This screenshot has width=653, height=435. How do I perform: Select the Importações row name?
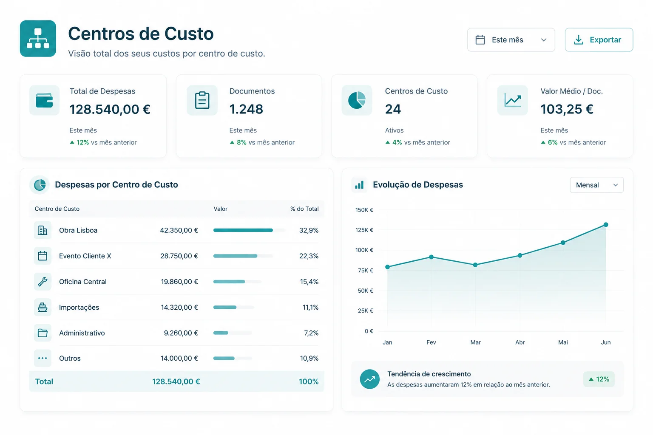pos(79,308)
